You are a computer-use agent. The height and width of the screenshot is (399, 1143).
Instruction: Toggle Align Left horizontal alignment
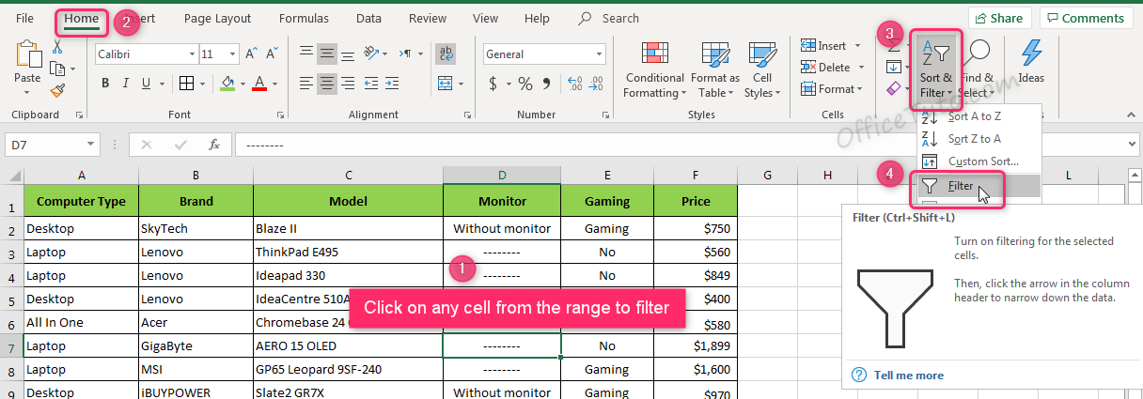[x=305, y=83]
